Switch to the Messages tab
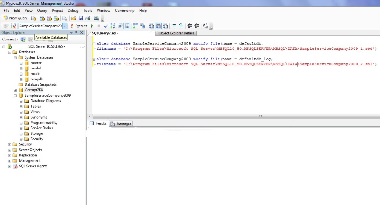380x205 pixels. (x=121, y=124)
